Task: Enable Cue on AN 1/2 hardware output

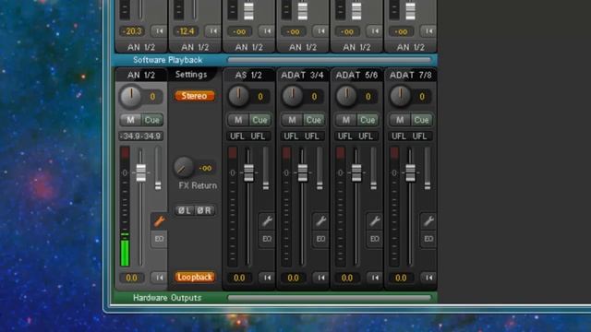Action: click(152, 120)
